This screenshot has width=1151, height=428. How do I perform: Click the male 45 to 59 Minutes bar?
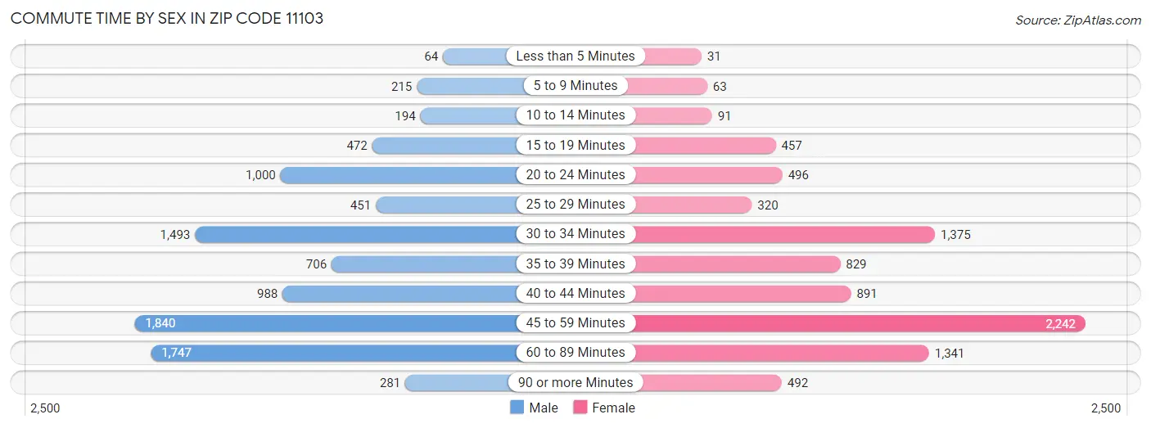(x=327, y=322)
